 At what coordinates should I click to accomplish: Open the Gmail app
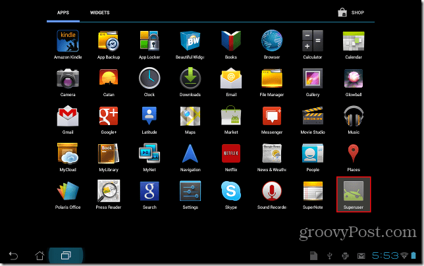[x=68, y=120]
